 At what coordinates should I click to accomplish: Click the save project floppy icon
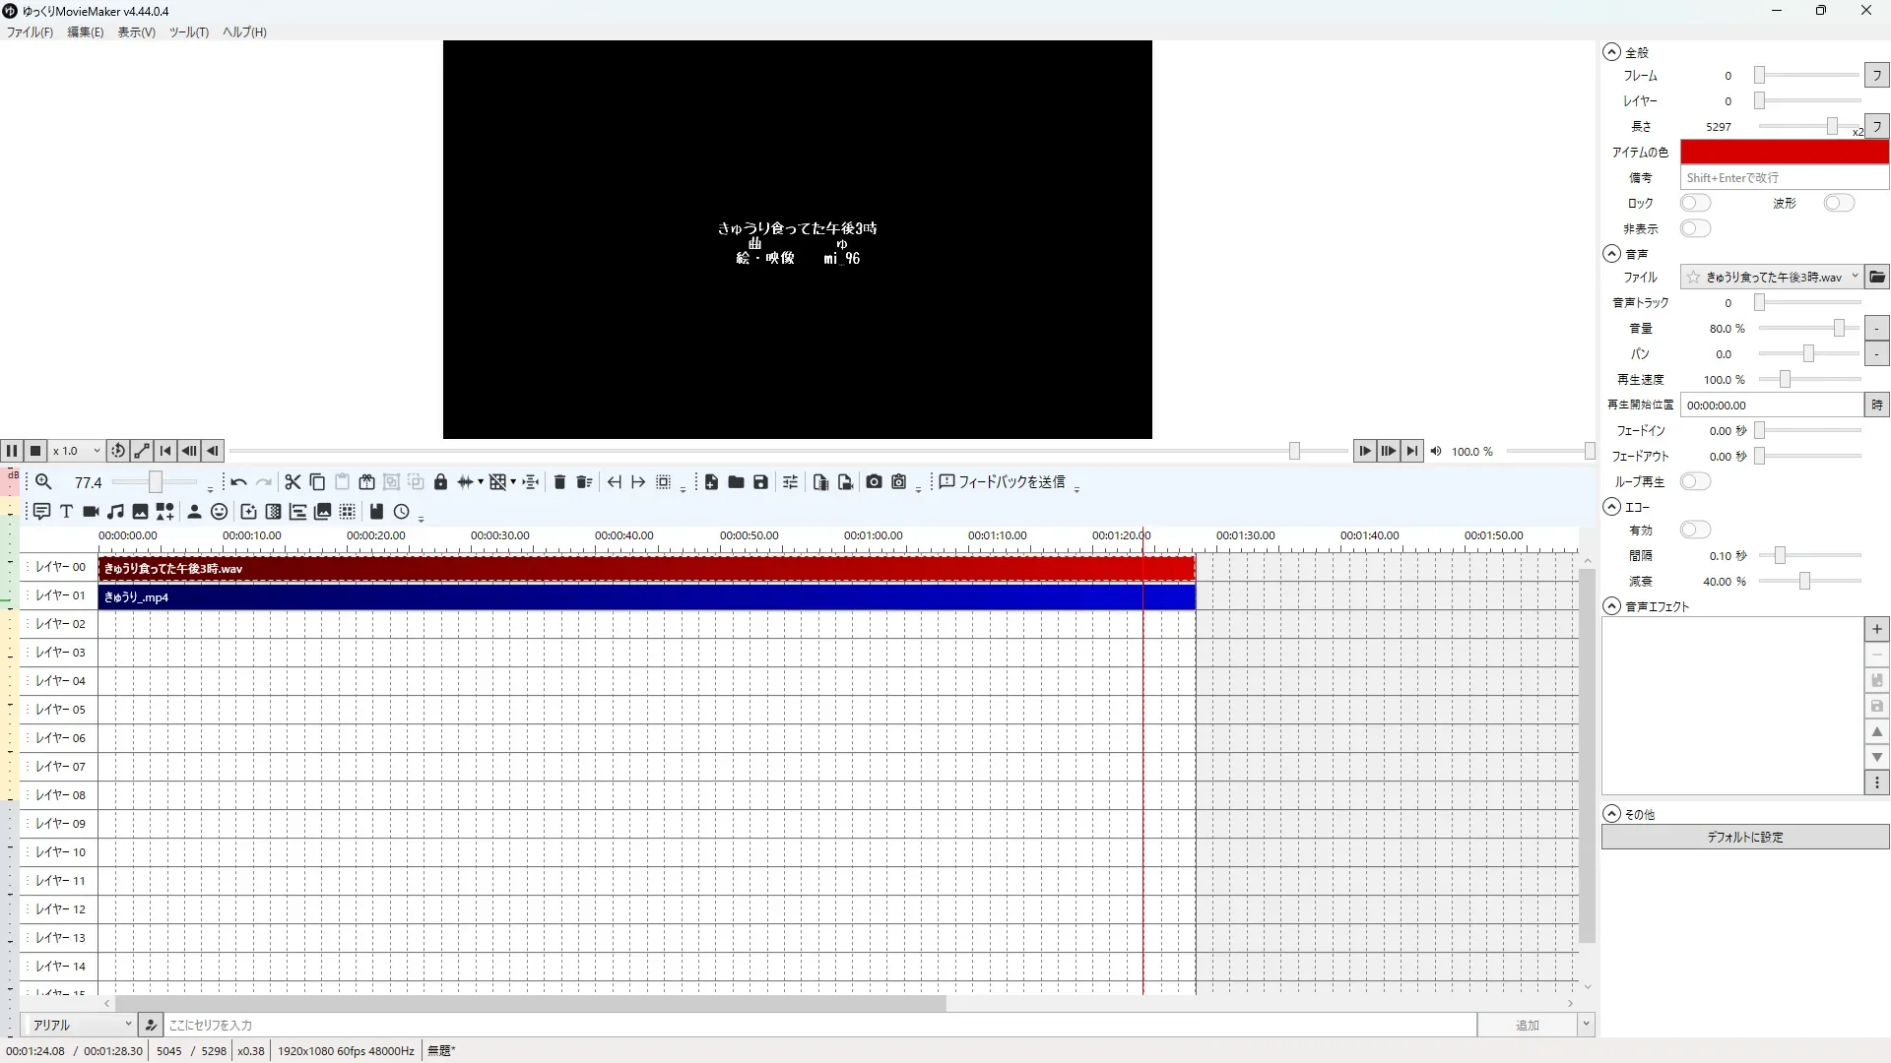tap(760, 482)
